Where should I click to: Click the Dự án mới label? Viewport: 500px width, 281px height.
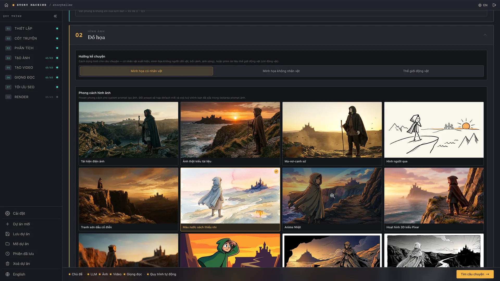21,224
